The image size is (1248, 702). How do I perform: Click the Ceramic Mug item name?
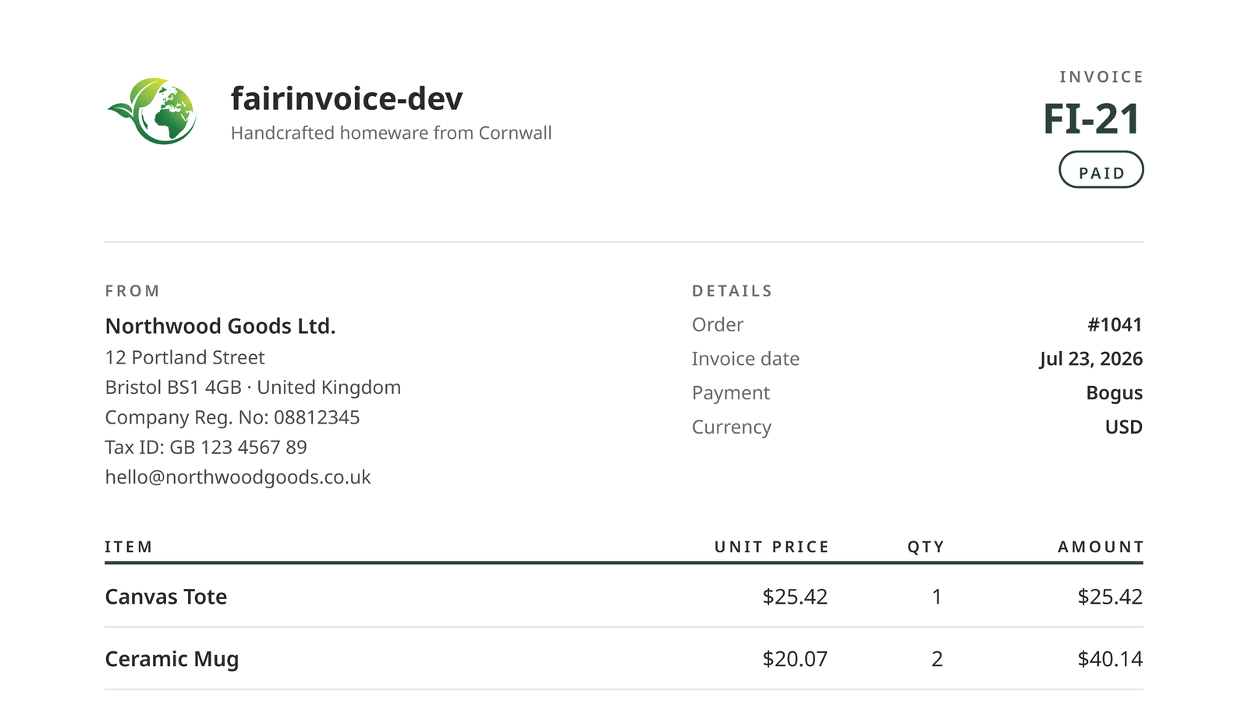pos(172,659)
